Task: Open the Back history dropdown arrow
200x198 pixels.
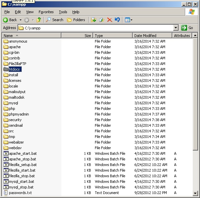Action: pos(20,20)
